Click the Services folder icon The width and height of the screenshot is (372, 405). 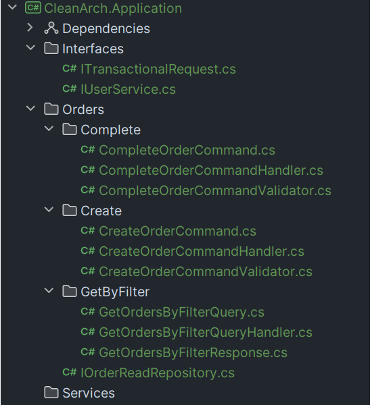[51, 392]
